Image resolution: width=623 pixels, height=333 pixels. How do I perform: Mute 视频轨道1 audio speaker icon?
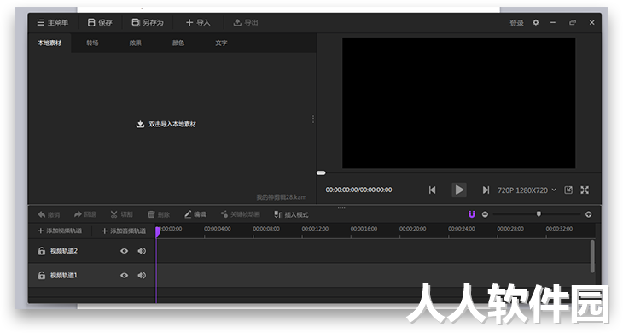(x=142, y=276)
